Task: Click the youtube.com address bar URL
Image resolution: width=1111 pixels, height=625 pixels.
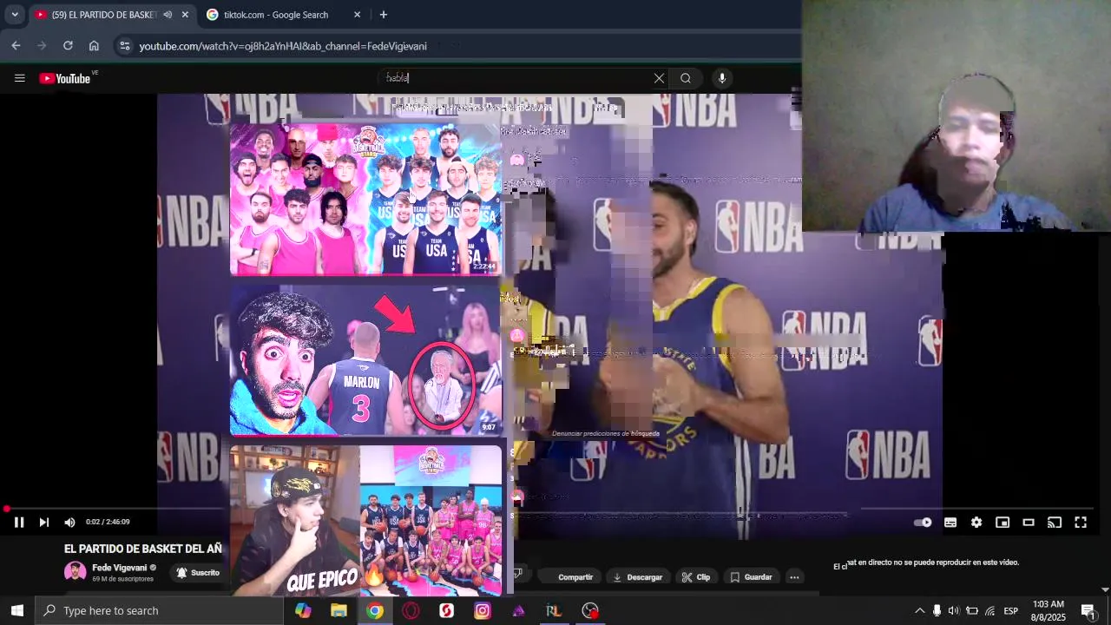Action: [283, 46]
